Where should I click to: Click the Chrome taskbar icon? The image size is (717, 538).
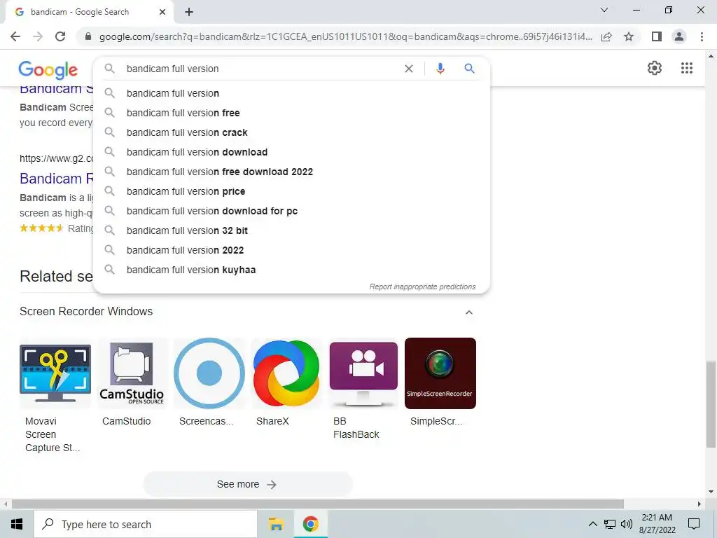pos(310,524)
